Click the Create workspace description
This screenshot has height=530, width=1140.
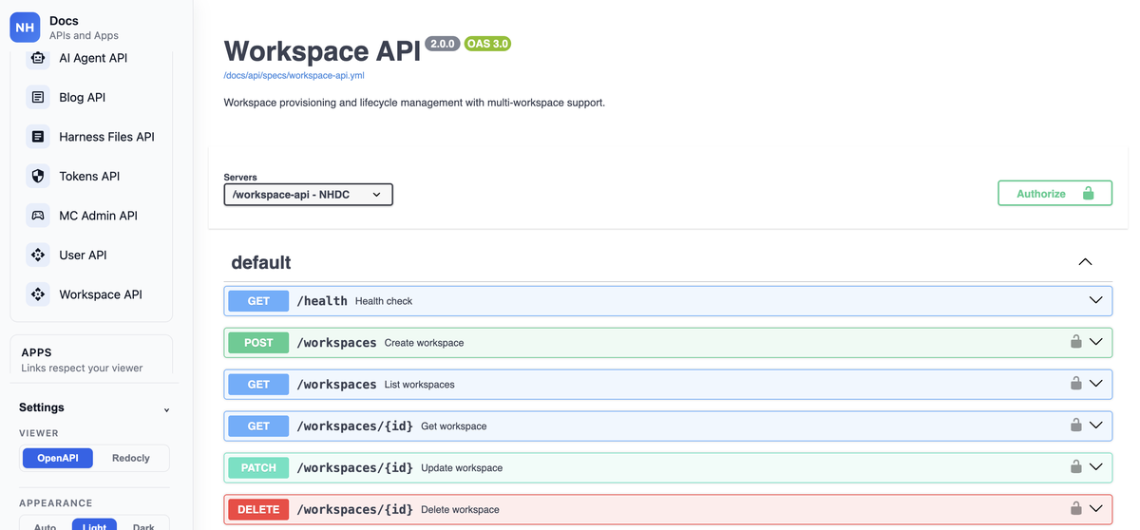click(x=424, y=343)
